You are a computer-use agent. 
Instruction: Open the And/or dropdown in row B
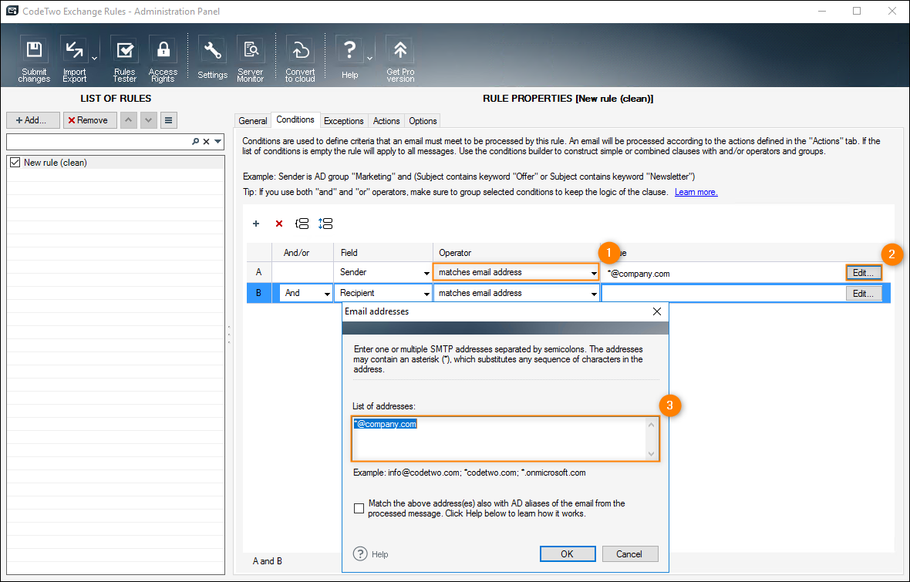[x=327, y=294]
